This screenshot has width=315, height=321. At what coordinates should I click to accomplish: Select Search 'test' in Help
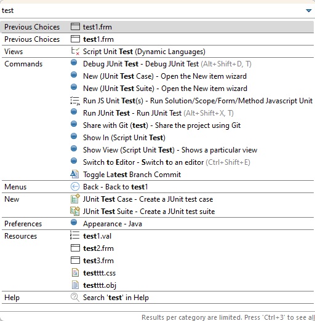(x=116, y=298)
